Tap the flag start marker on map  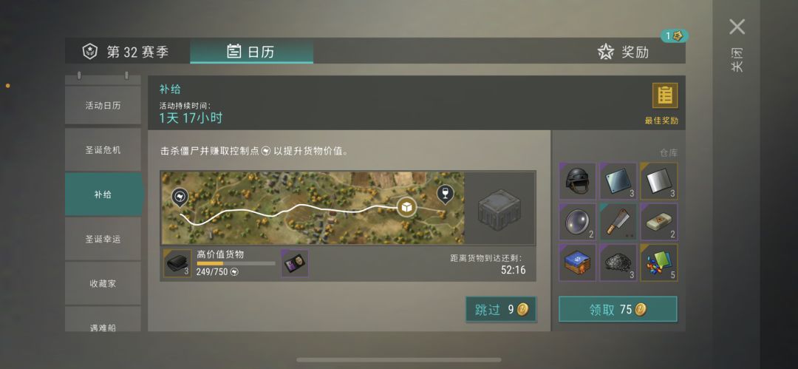179,197
